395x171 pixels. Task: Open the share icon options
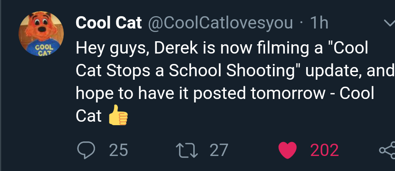pos(388,150)
